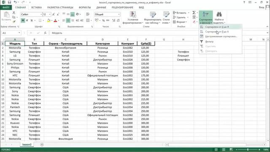Decrease font size with the smaller A icon
270x152 pixels.
coord(58,14)
